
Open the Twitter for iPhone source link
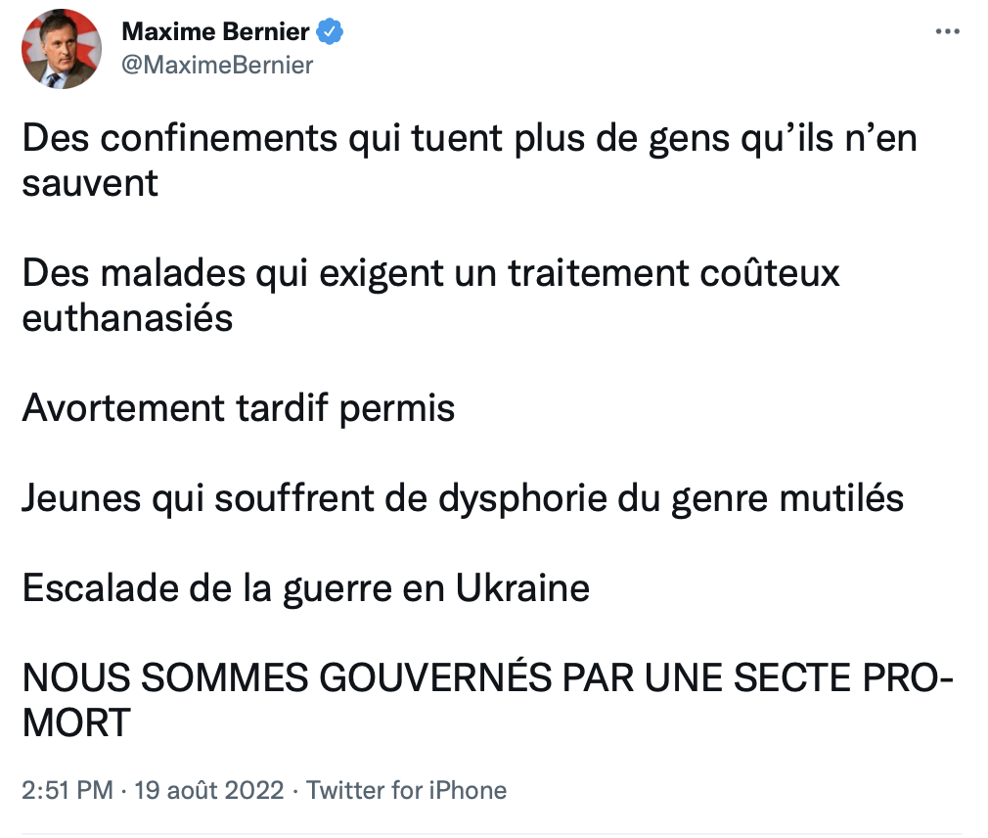(406, 790)
